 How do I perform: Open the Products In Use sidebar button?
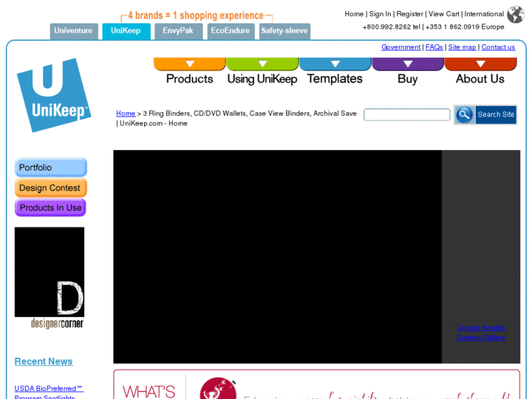[x=50, y=207]
